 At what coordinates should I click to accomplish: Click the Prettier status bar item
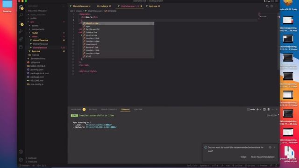pyautogui.click(x=263, y=166)
